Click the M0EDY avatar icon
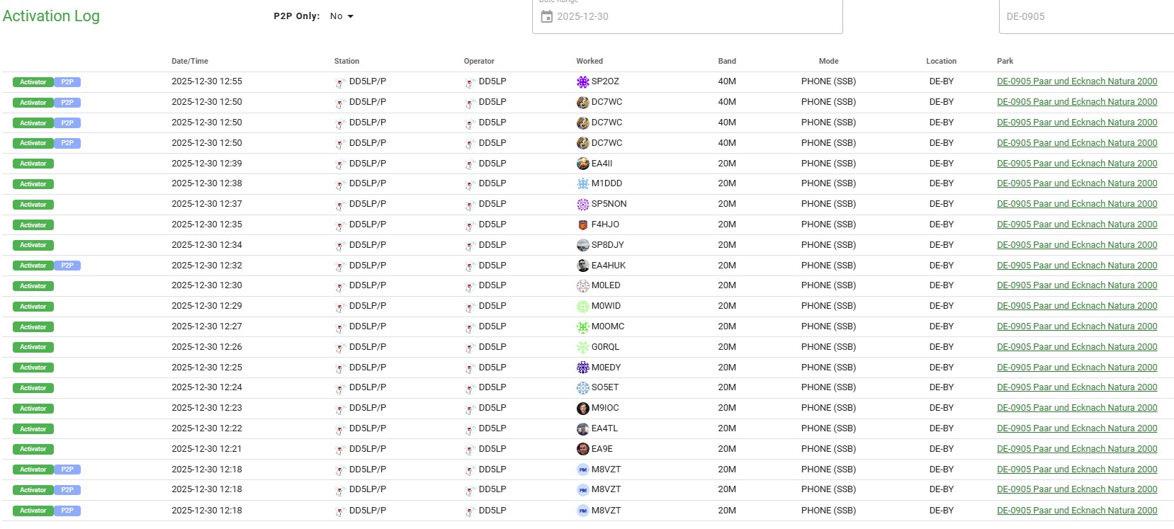Image resolution: width=1174 pixels, height=529 pixels. [582, 368]
